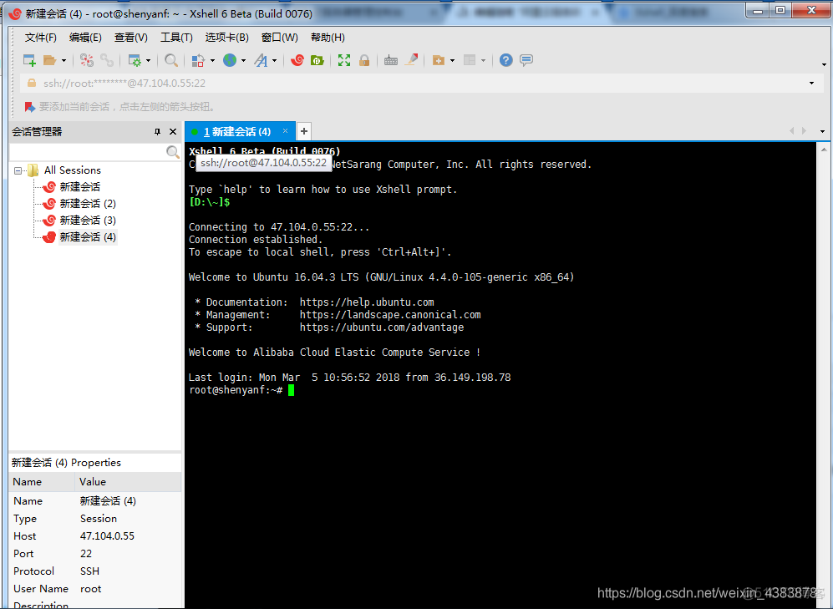
Task: Open the 工具(T) menu
Action: pos(176,38)
